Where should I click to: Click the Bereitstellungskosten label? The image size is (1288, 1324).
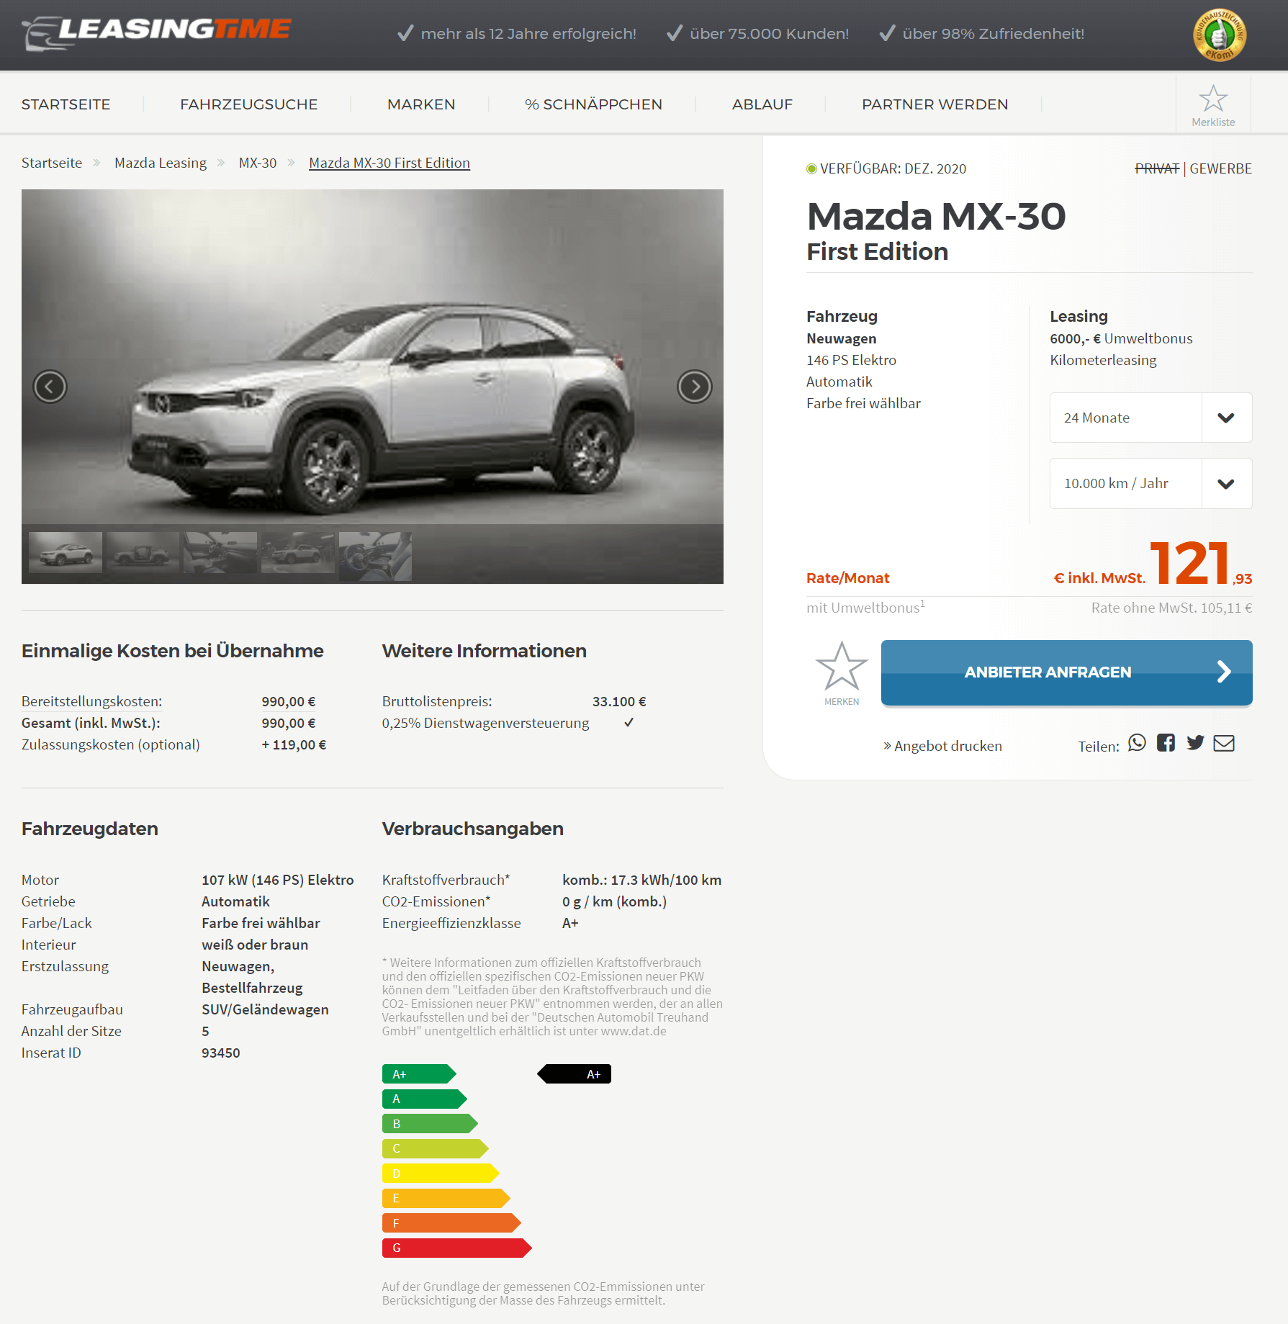tap(91, 701)
